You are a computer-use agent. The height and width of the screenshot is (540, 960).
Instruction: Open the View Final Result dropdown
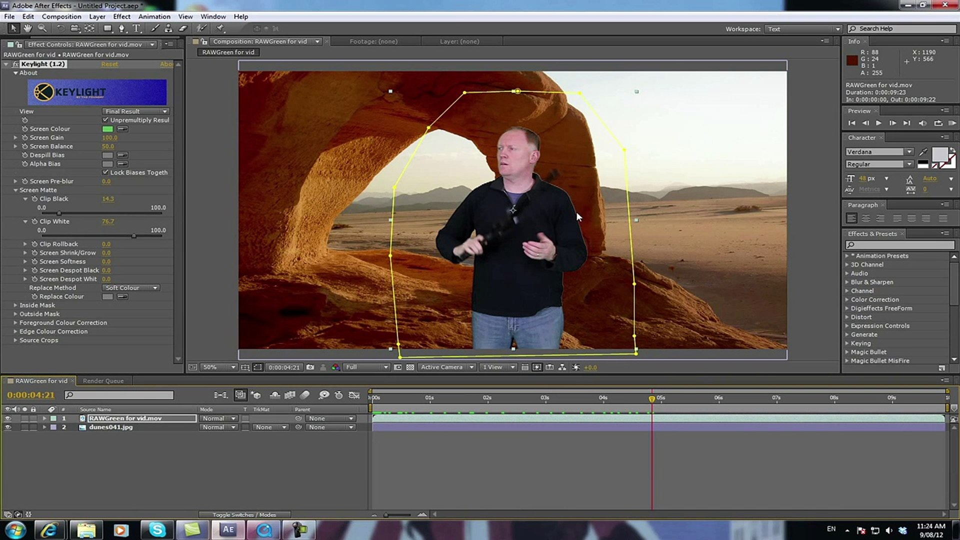click(x=136, y=111)
